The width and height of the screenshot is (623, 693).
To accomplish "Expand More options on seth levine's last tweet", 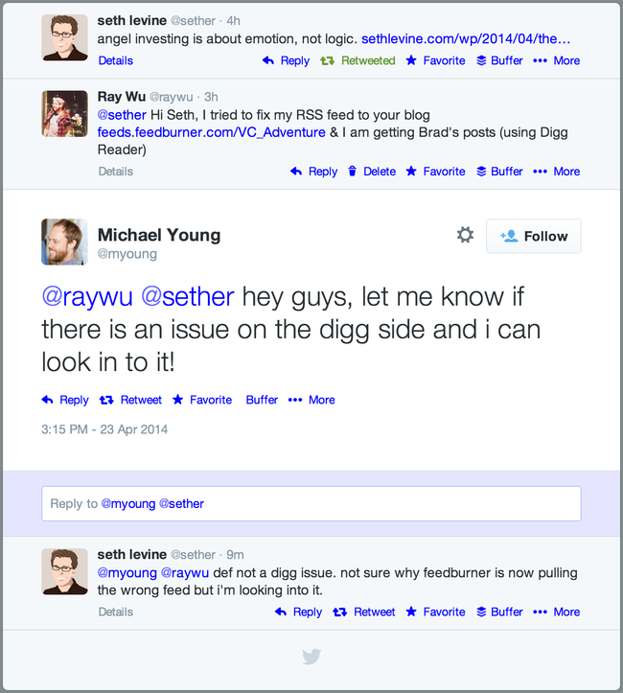I will [557, 612].
